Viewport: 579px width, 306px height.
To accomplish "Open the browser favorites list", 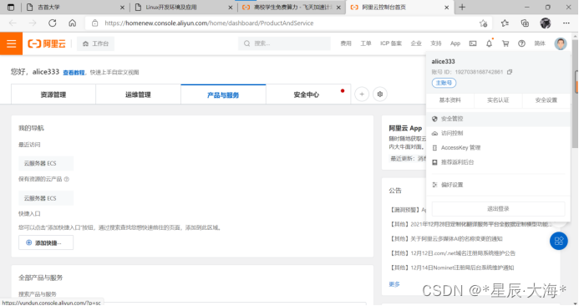I will (x=505, y=23).
